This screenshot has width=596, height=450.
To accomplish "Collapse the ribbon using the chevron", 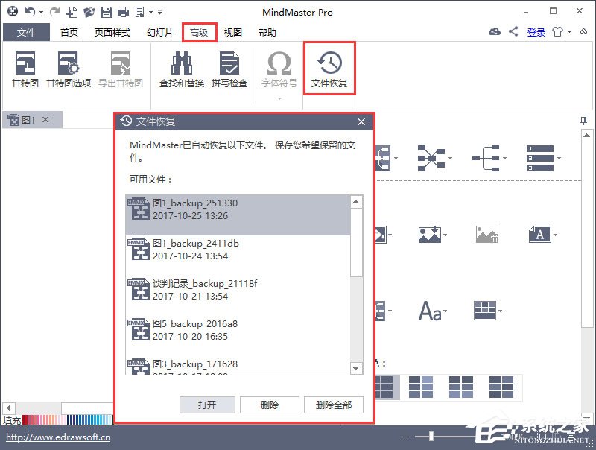I will pyautogui.click(x=585, y=32).
